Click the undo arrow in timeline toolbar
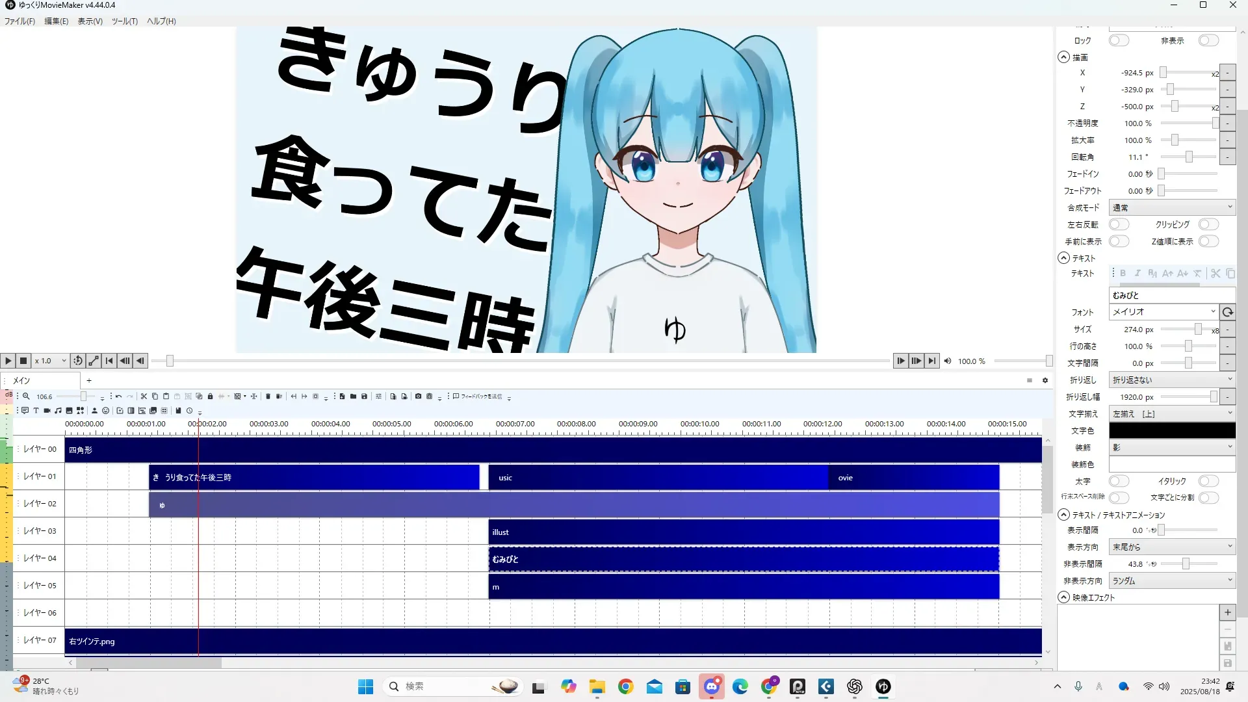The image size is (1248, 702). [x=119, y=396]
